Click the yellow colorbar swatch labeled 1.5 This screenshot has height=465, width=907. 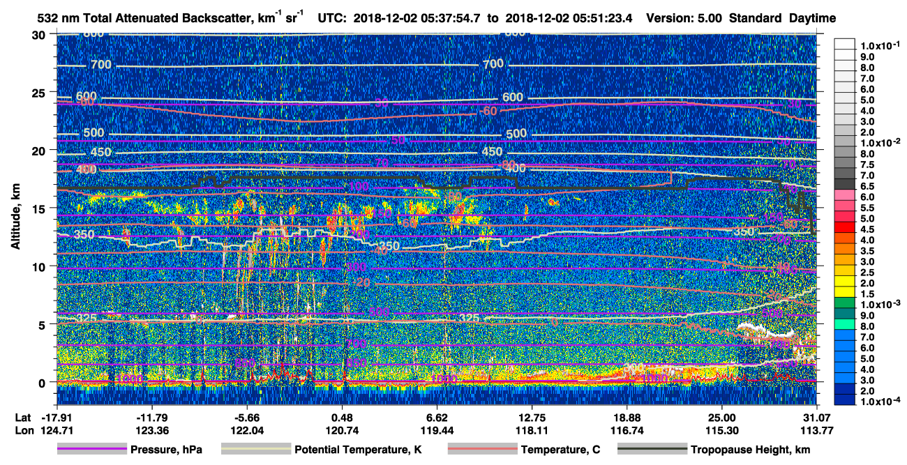click(845, 292)
